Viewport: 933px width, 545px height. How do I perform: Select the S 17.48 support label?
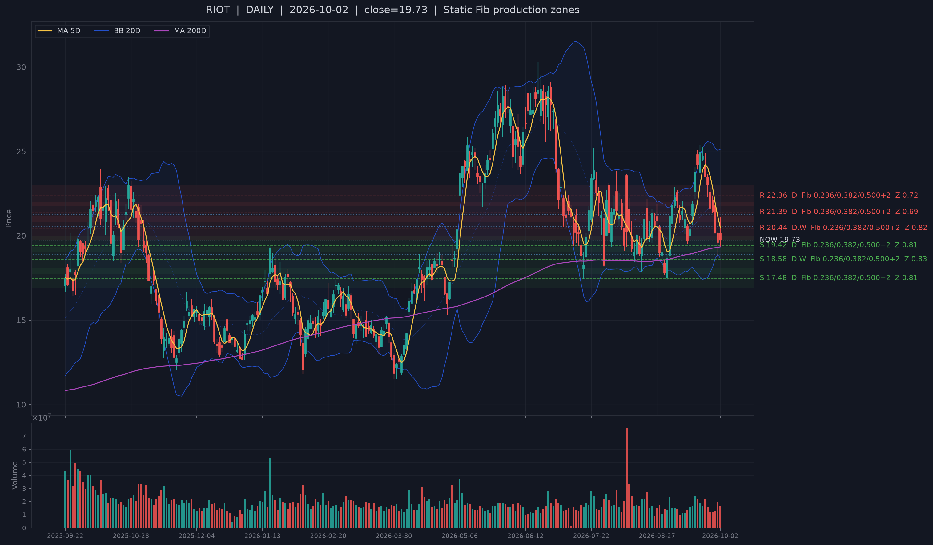coord(838,277)
